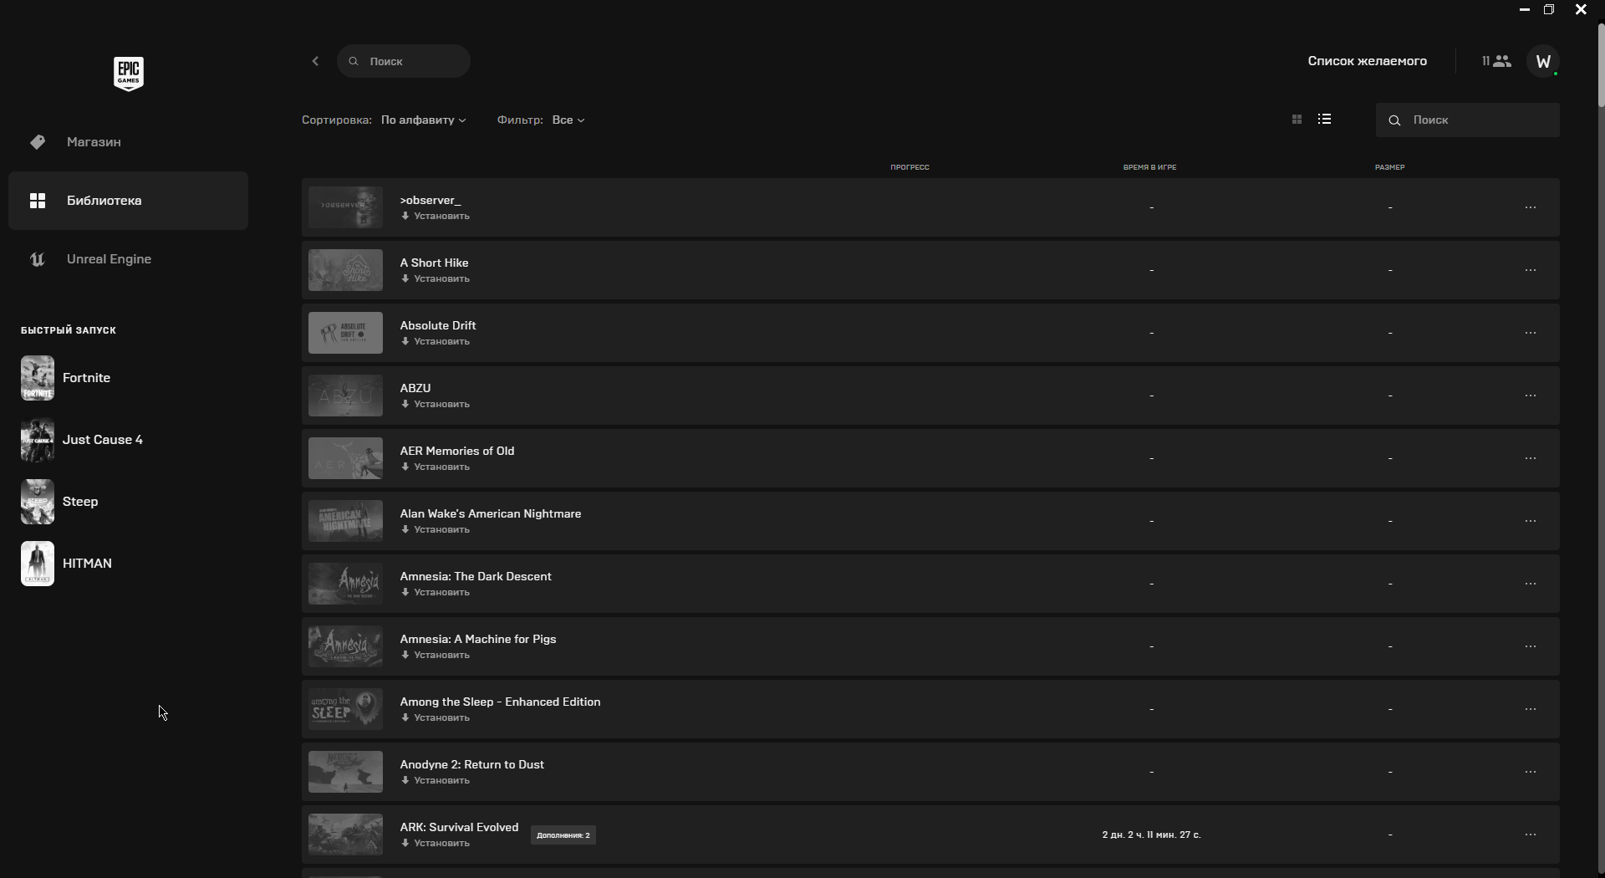Open the Unreal Engine section

[109, 259]
